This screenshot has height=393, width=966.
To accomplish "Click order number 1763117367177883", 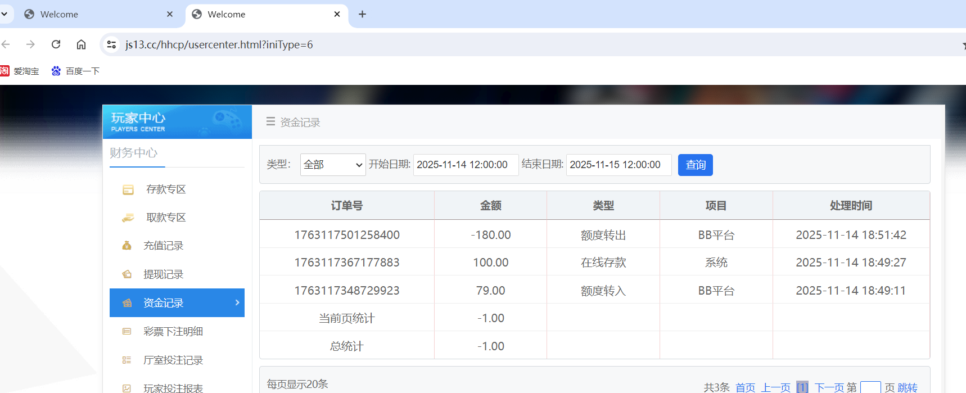I will (347, 263).
